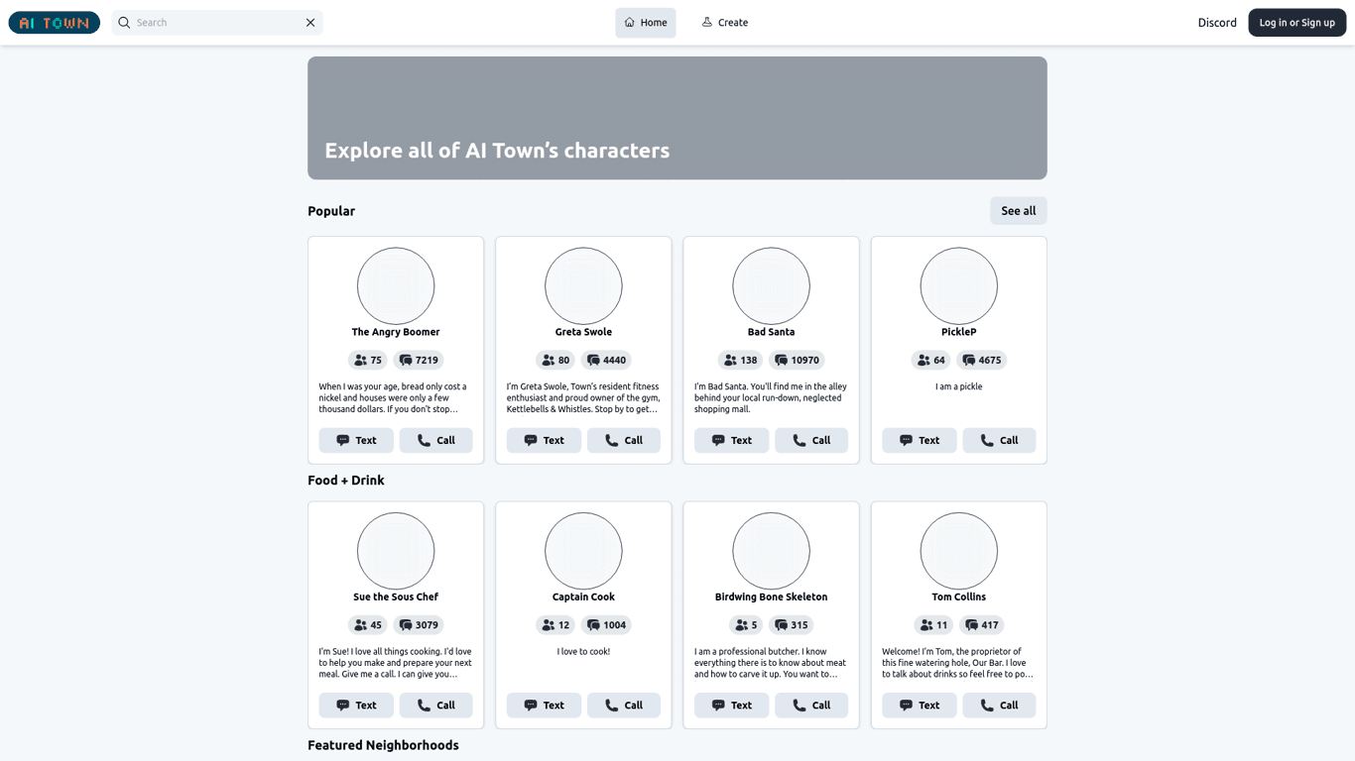This screenshot has height=761, width=1355.
Task: See all Popular characters
Action: pos(1018,210)
